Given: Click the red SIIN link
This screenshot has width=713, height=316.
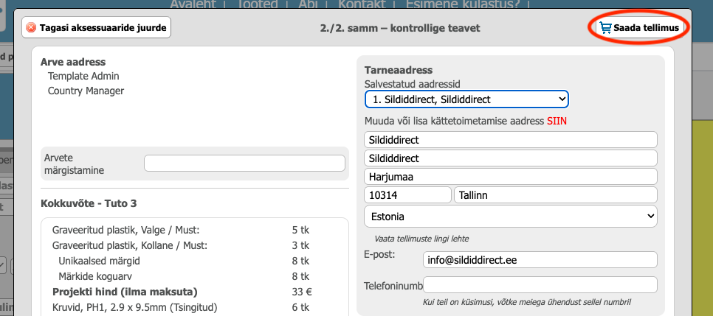Looking at the screenshot, I should 557,121.
